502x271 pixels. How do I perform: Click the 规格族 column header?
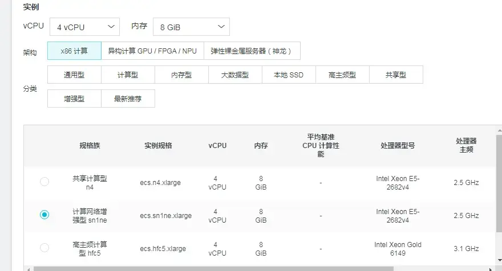pos(90,146)
